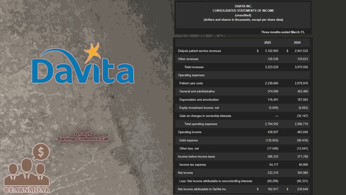The height and width of the screenshot is (195, 346).
Task: Click the 2024 column header
Action: pos(297,43)
